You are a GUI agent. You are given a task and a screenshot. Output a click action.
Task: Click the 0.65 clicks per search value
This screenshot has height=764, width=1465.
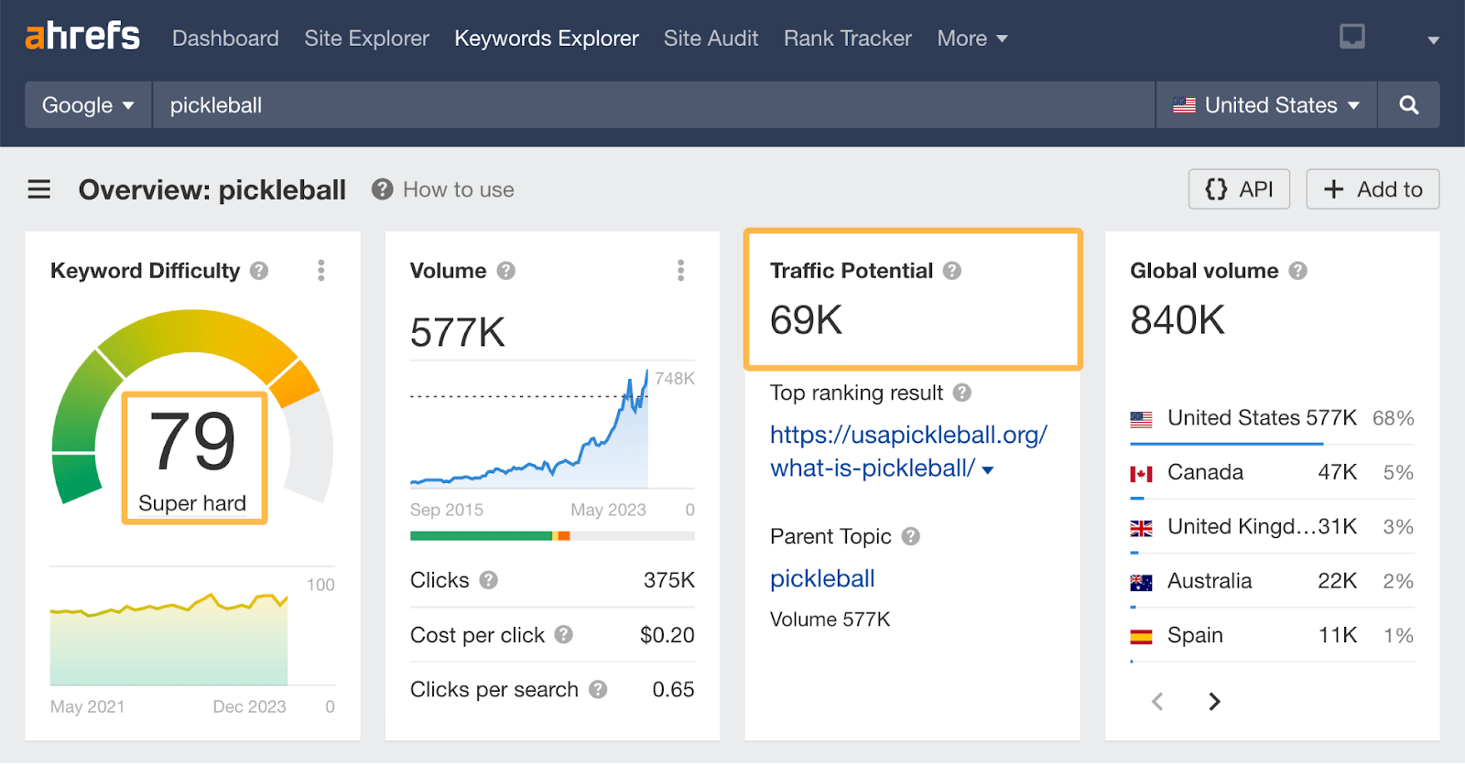click(673, 689)
